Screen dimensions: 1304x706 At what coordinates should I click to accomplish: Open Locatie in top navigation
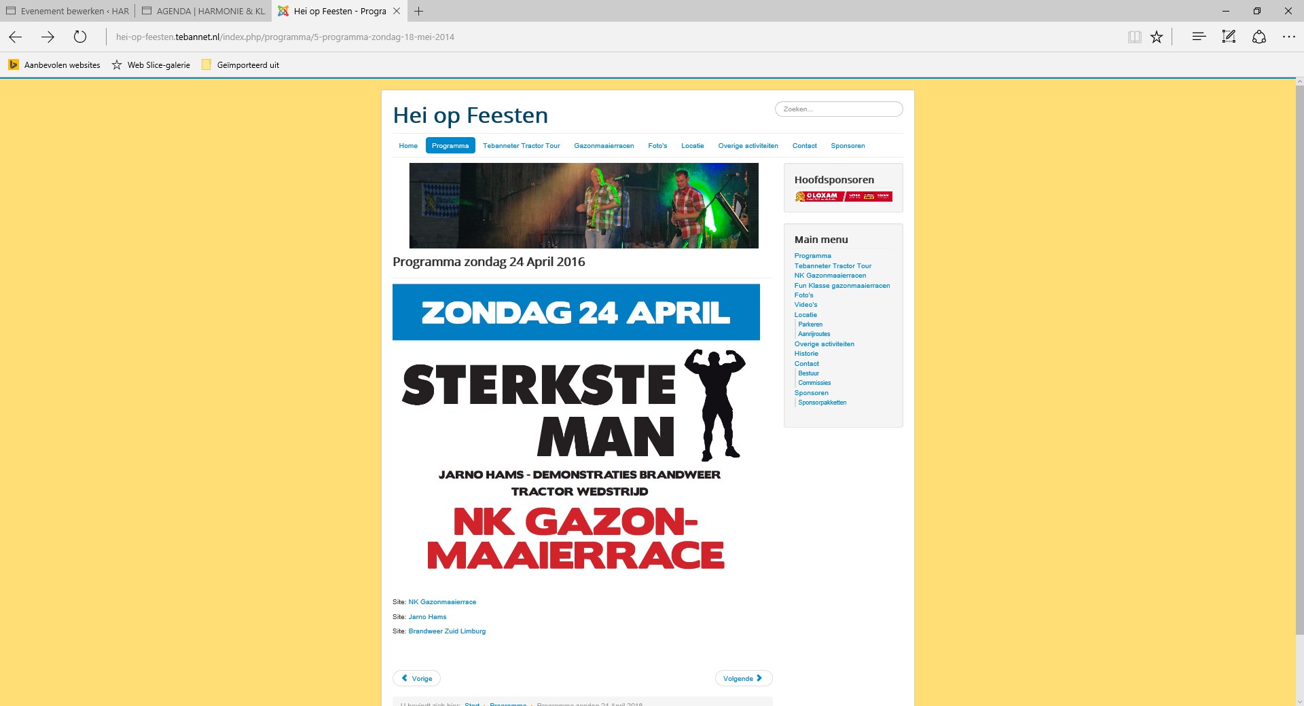pyautogui.click(x=693, y=146)
